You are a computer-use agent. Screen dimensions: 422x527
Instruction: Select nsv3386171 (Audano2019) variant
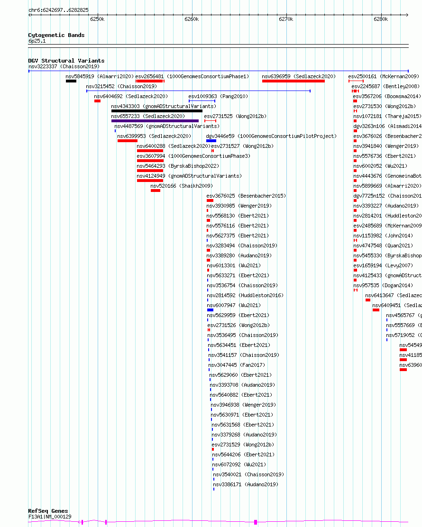tap(246, 485)
